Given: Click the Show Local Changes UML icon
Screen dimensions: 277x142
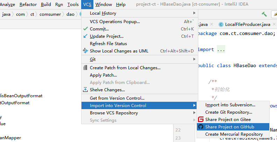Looking at the screenshot, I should pyautogui.click(x=85, y=51).
